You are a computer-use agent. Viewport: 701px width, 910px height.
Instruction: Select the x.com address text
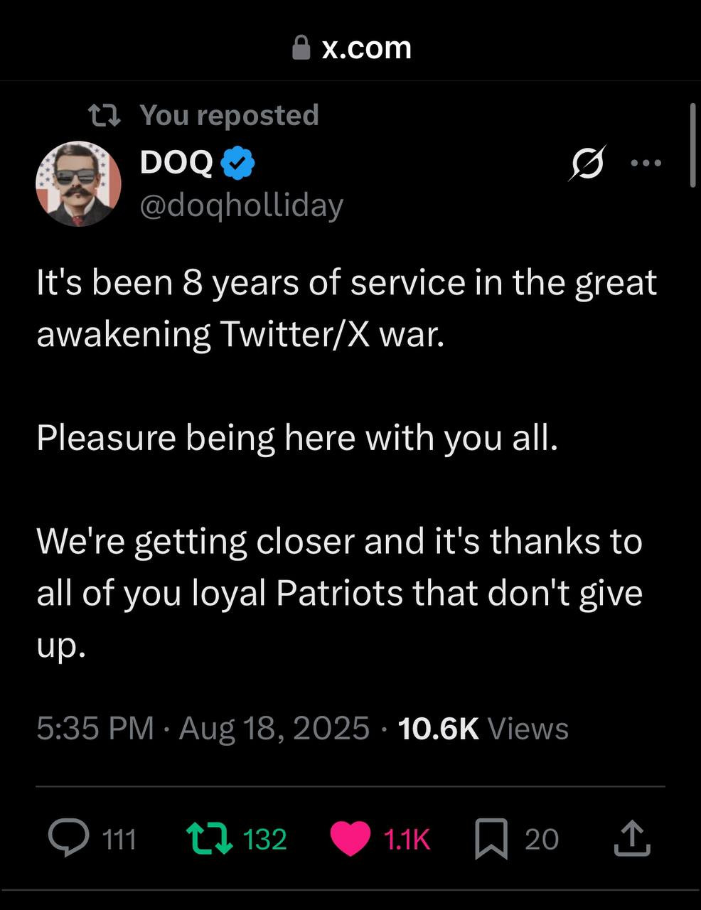tap(366, 48)
